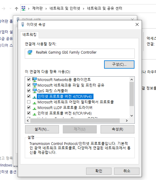The height and width of the screenshot is (180, 156).
Task: Click horizontal scroll left arrow
Action: click(x=28, y=121)
